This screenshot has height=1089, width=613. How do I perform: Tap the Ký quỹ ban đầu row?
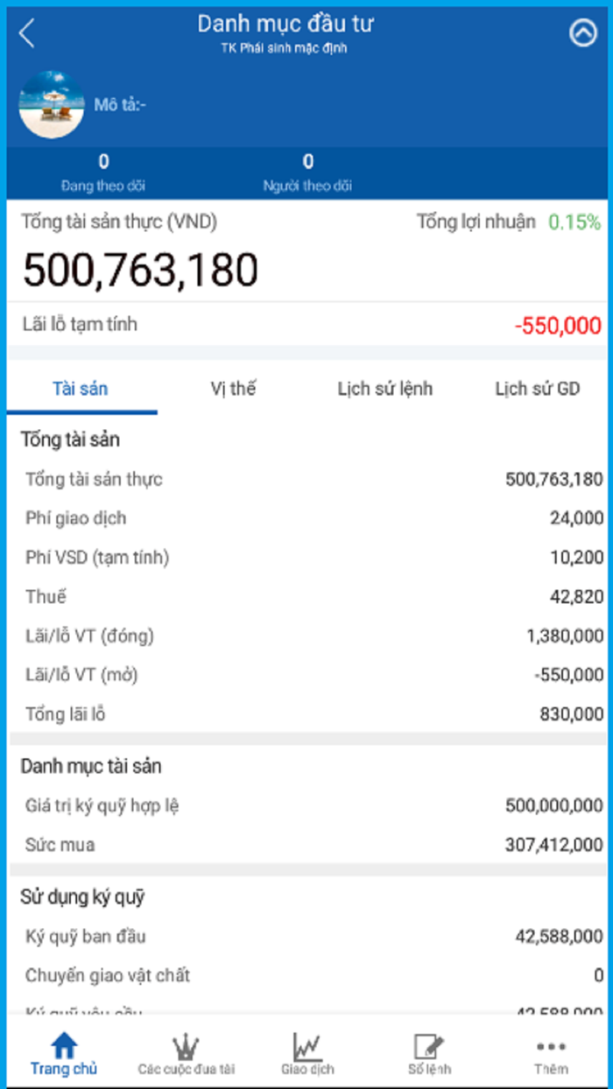pyautogui.click(x=306, y=936)
